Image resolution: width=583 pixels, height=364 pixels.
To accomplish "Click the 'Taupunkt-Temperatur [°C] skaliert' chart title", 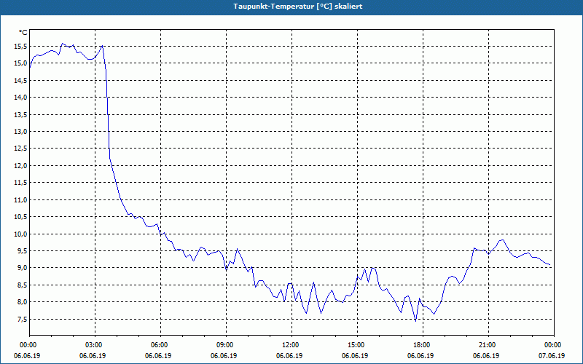I will (297, 7).
